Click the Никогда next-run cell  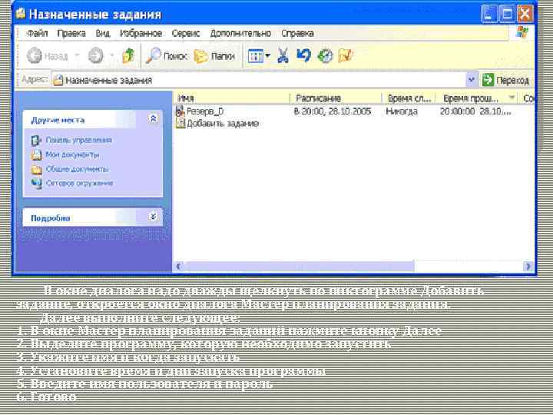point(402,111)
